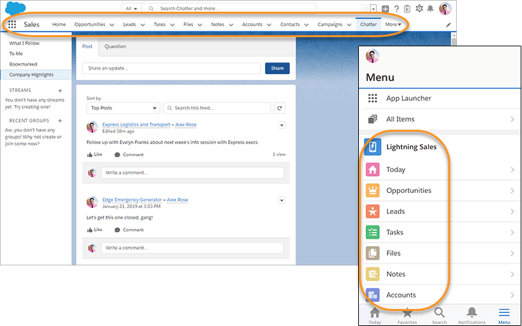Open the Bookmarked feed
This screenshot has height=326, width=522.
[23, 64]
